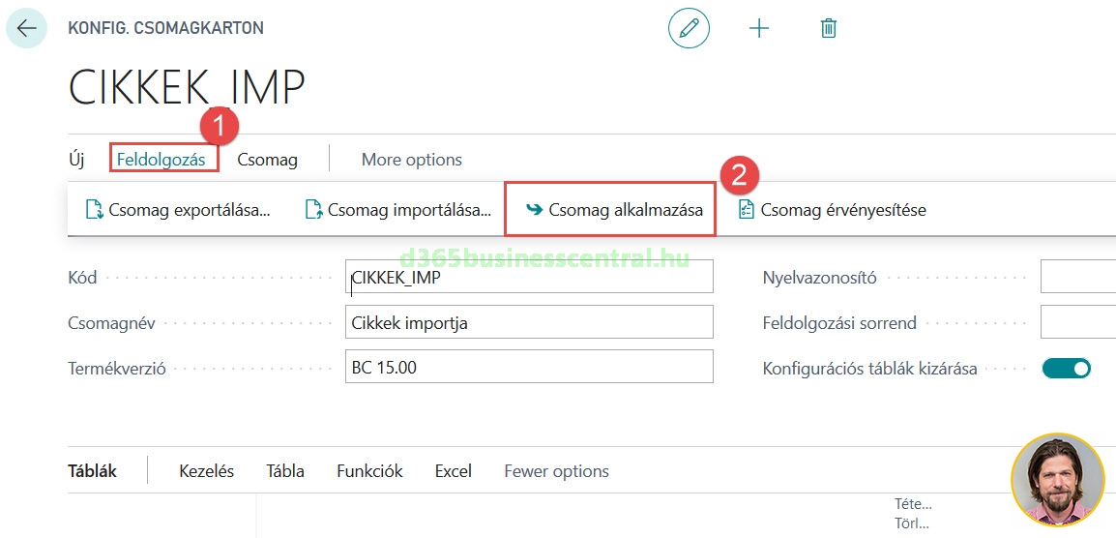Collapse with Fewer options in Táblák

(x=556, y=471)
